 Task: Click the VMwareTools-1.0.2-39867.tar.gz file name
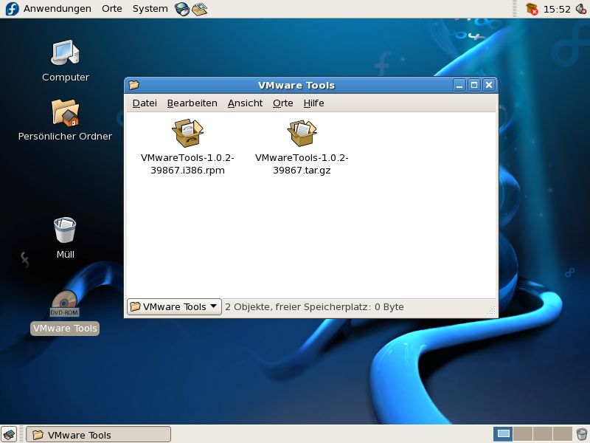[x=302, y=164]
